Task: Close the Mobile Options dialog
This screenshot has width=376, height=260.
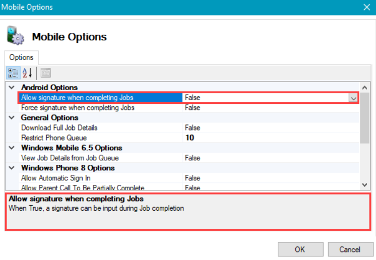Action: pos(366,7)
